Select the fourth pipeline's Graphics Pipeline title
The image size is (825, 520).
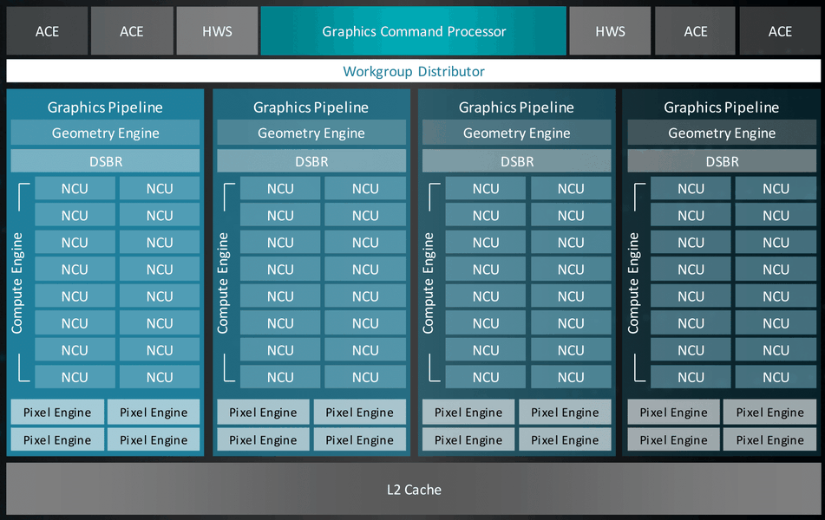(722, 107)
